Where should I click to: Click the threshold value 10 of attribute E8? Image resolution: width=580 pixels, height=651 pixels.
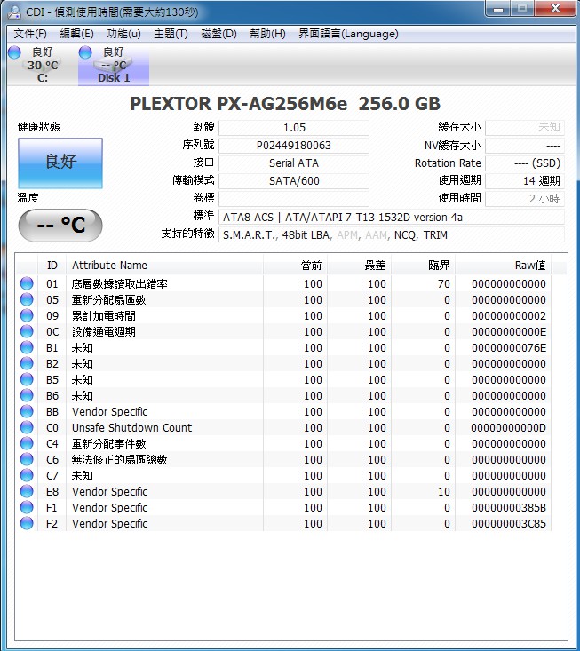click(443, 491)
